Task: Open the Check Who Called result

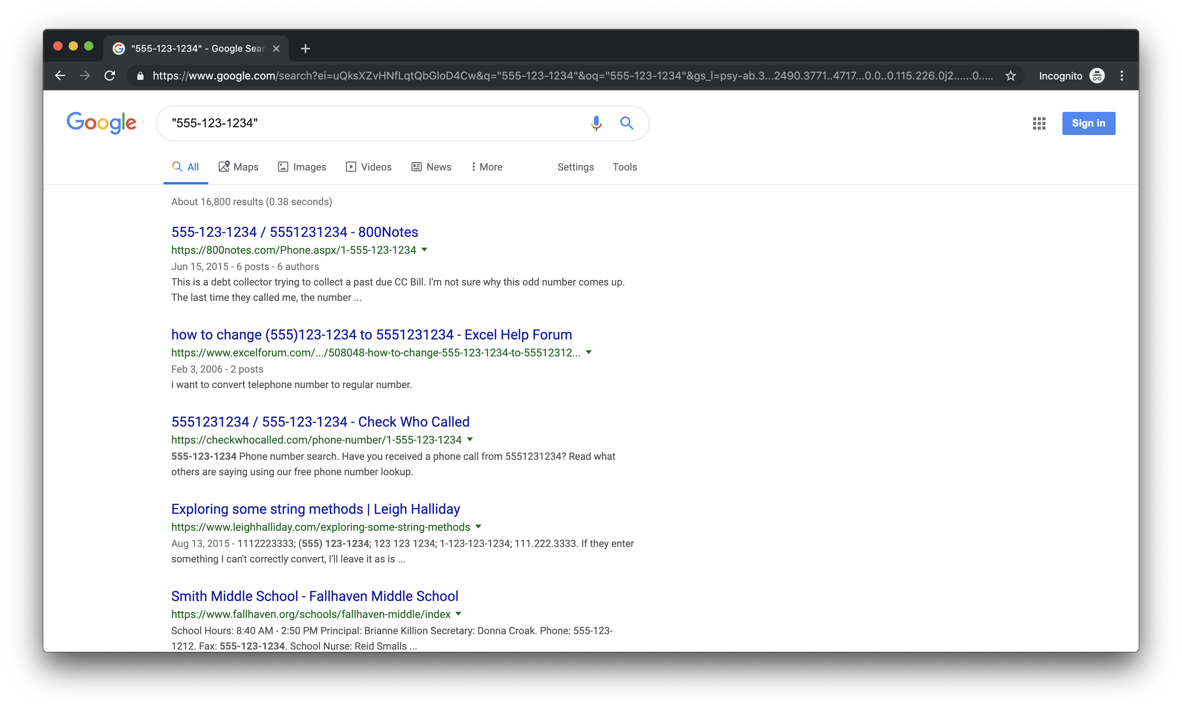Action: click(x=320, y=421)
